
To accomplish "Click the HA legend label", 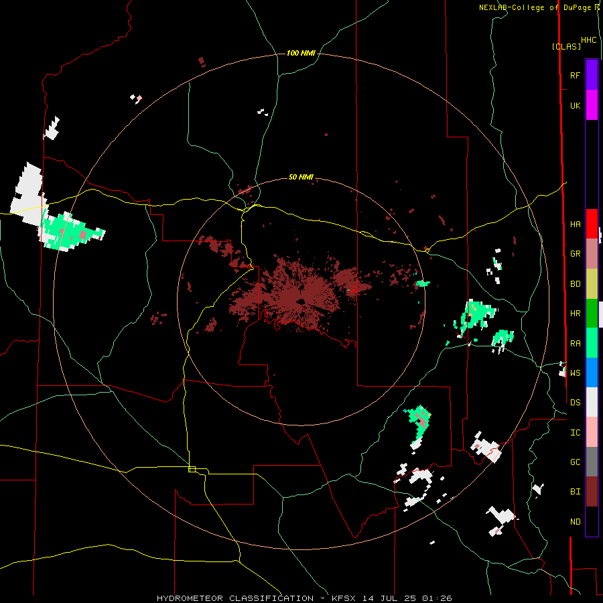I will click(x=575, y=224).
